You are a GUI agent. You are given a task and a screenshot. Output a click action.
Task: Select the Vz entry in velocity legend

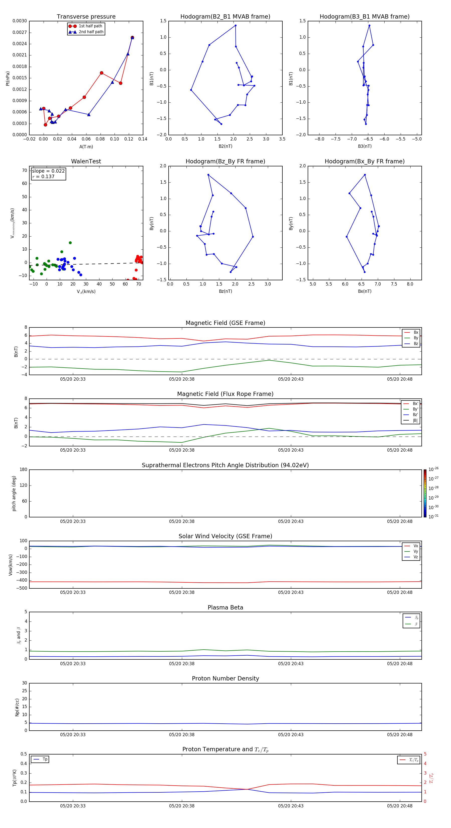coord(411,557)
